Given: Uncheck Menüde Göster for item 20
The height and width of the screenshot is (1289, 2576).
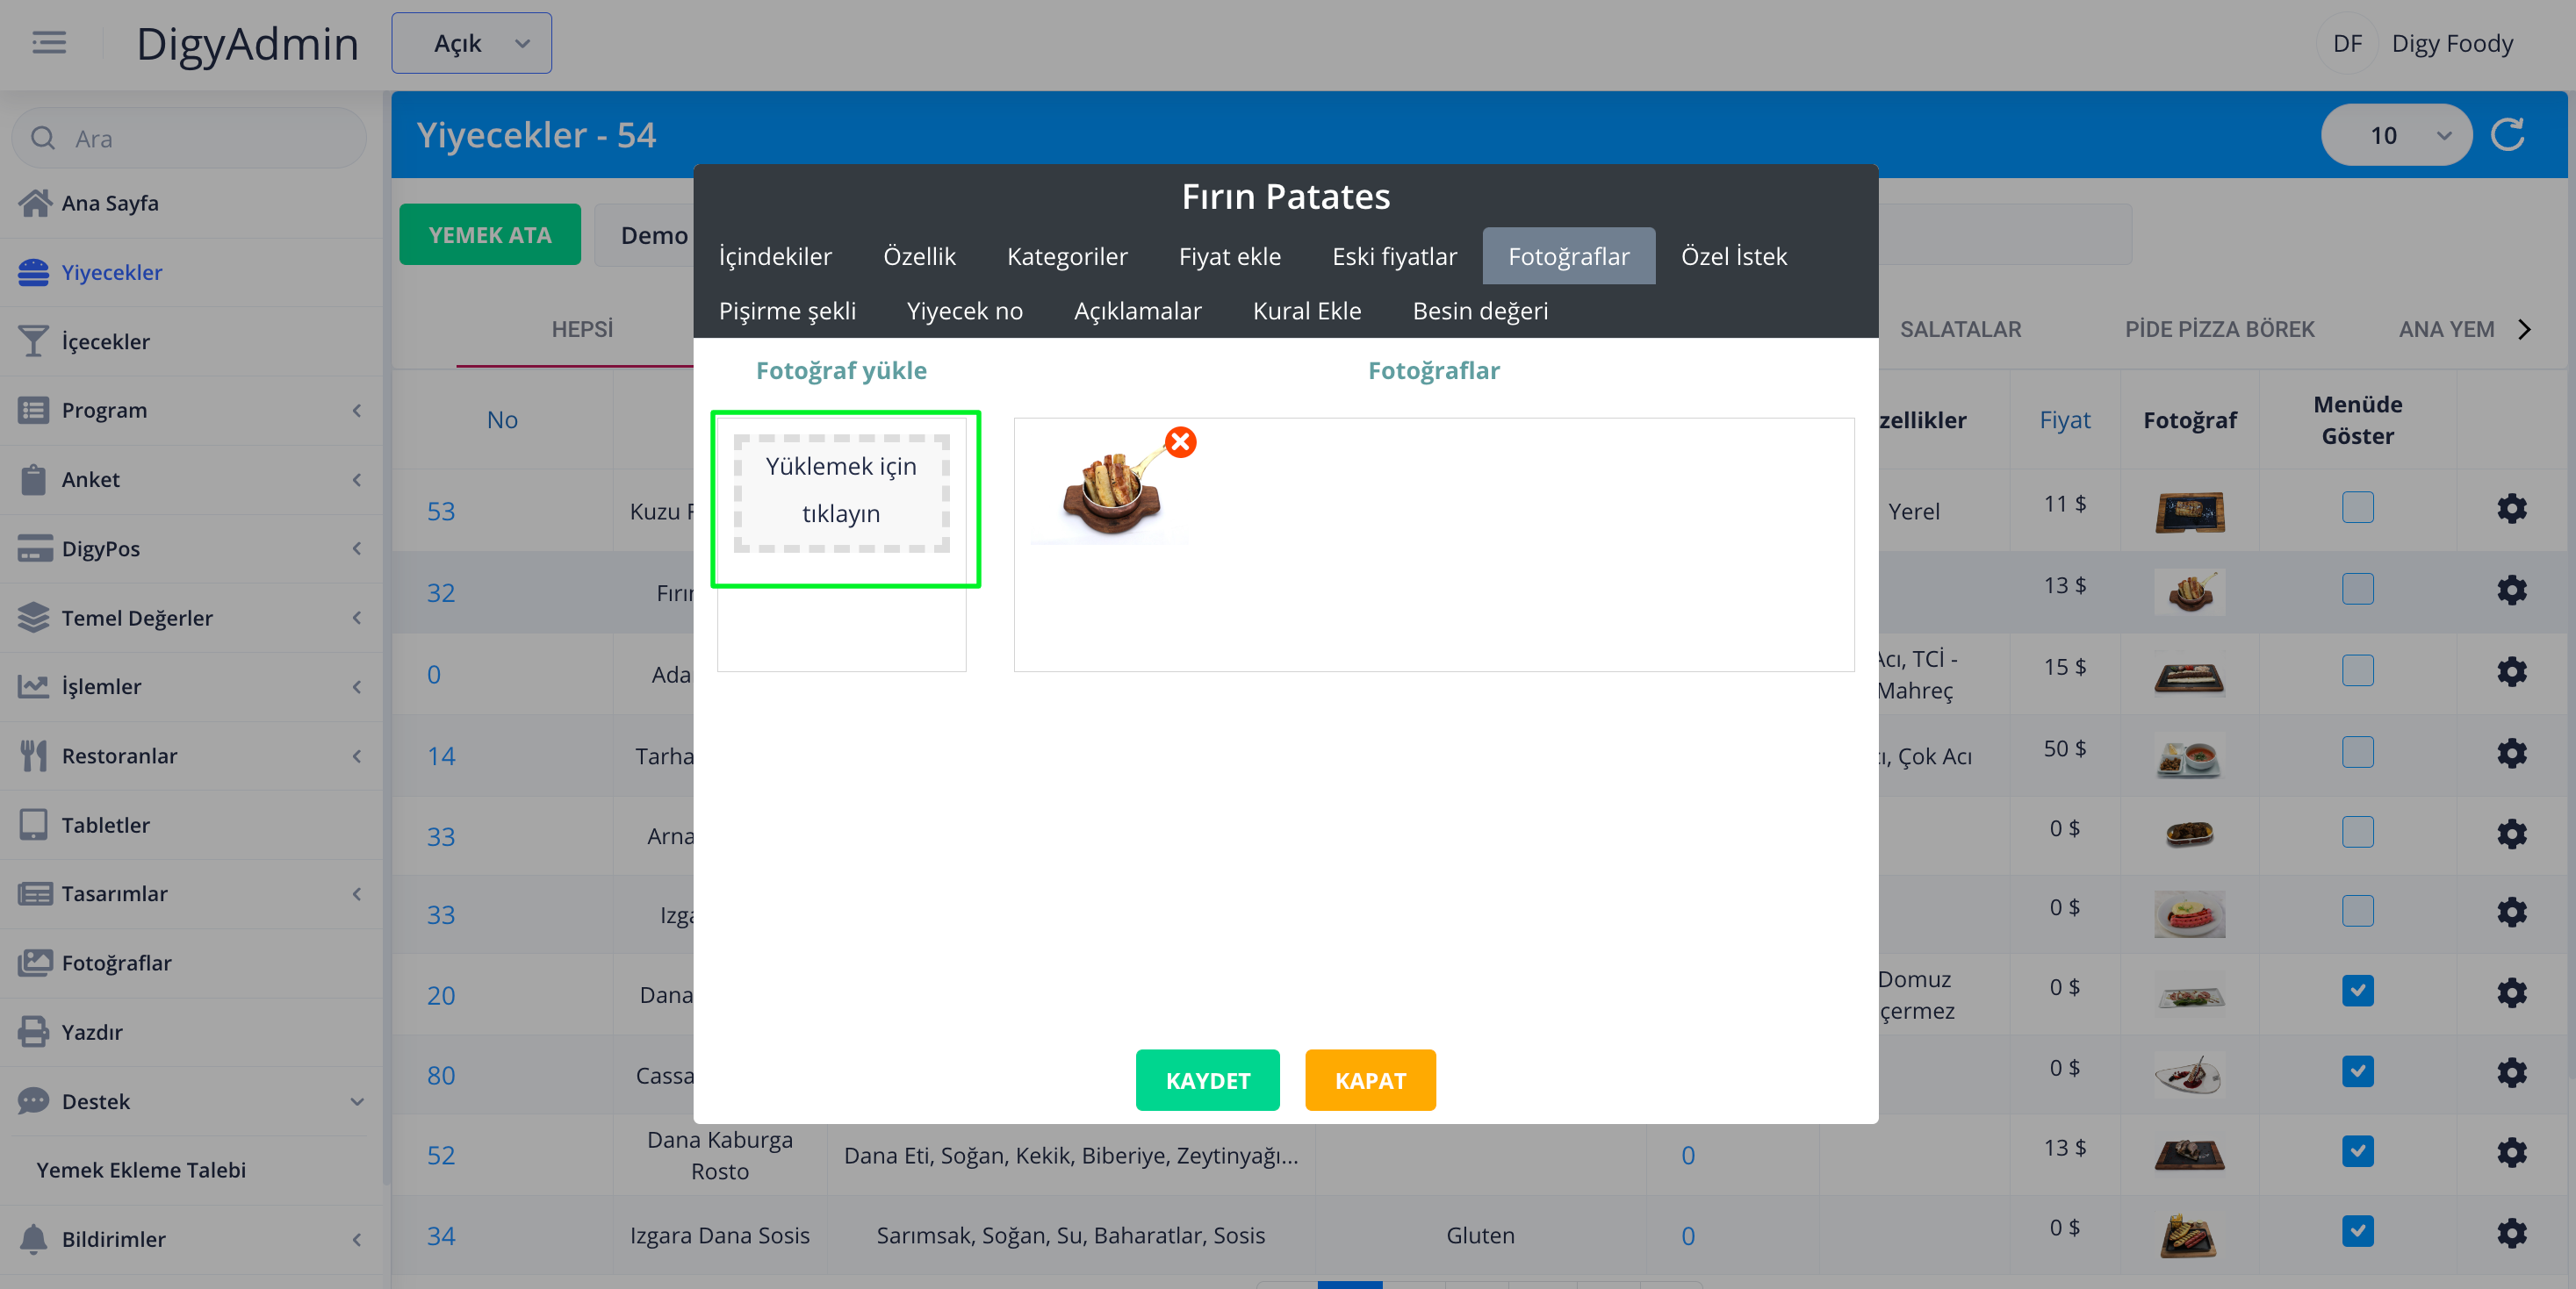Looking at the screenshot, I should pyautogui.click(x=2357, y=991).
